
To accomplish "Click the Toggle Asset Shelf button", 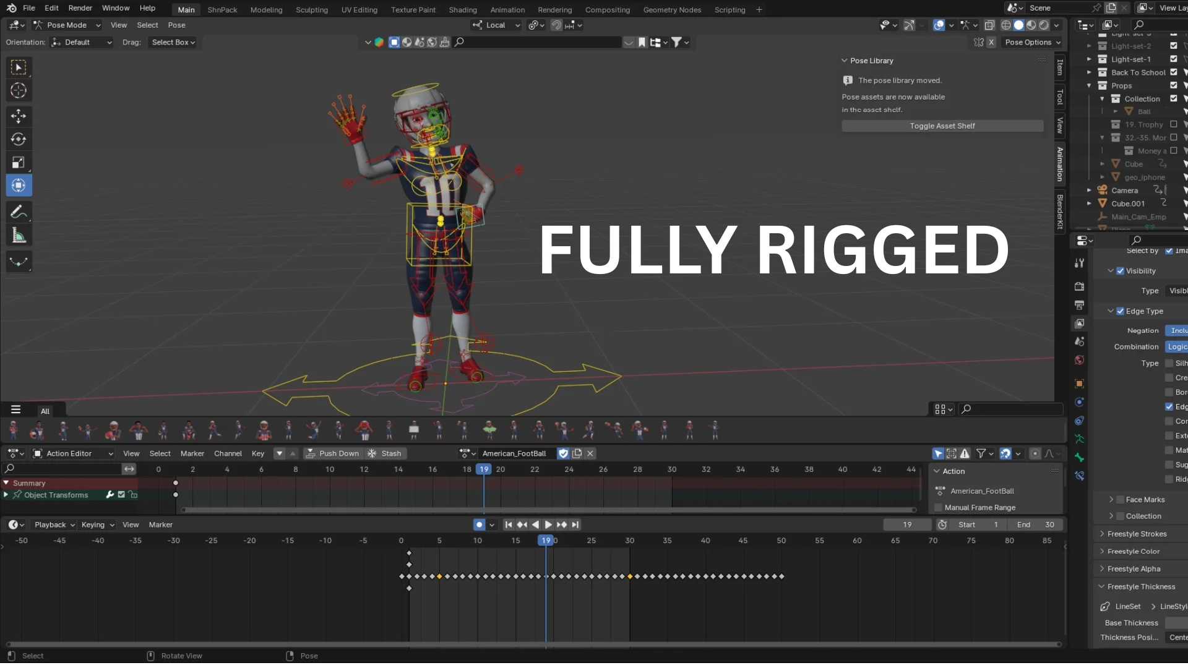I will (x=941, y=126).
